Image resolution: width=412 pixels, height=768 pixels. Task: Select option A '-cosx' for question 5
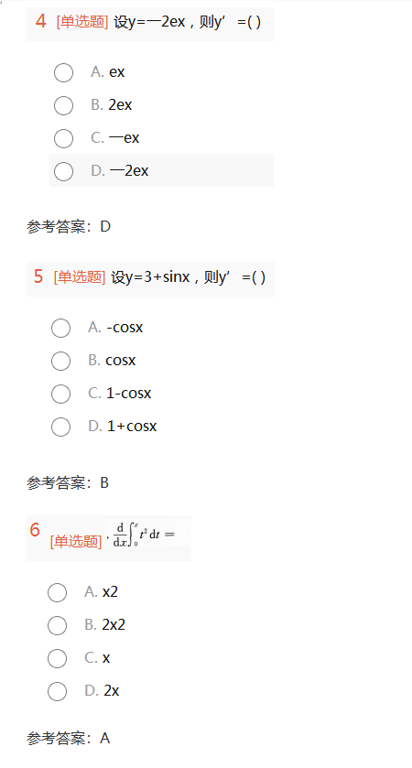coord(60,329)
